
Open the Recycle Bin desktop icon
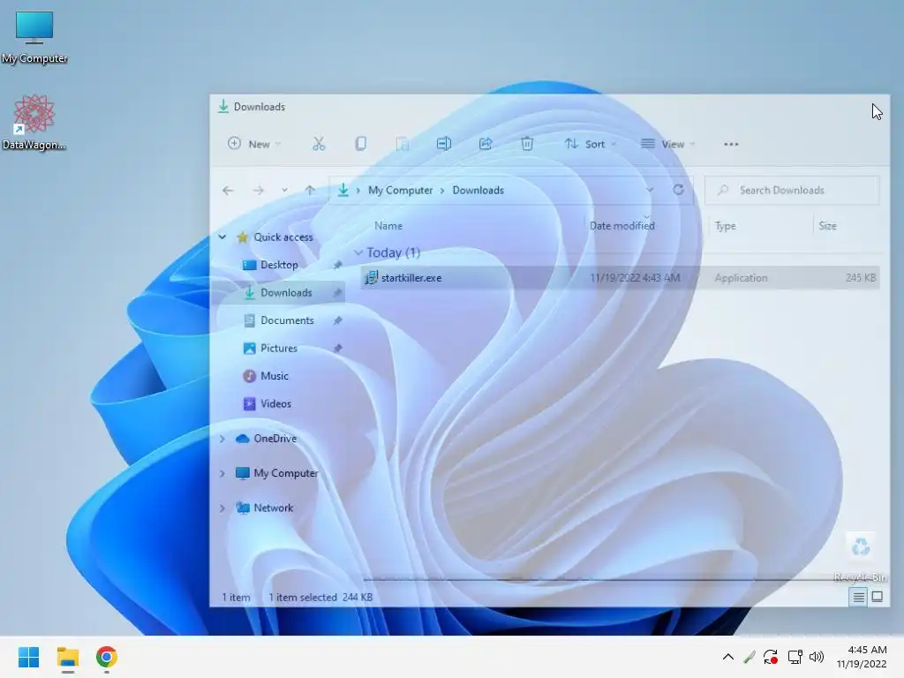(860, 556)
